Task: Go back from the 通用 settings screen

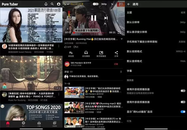Action: pos(128,4)
